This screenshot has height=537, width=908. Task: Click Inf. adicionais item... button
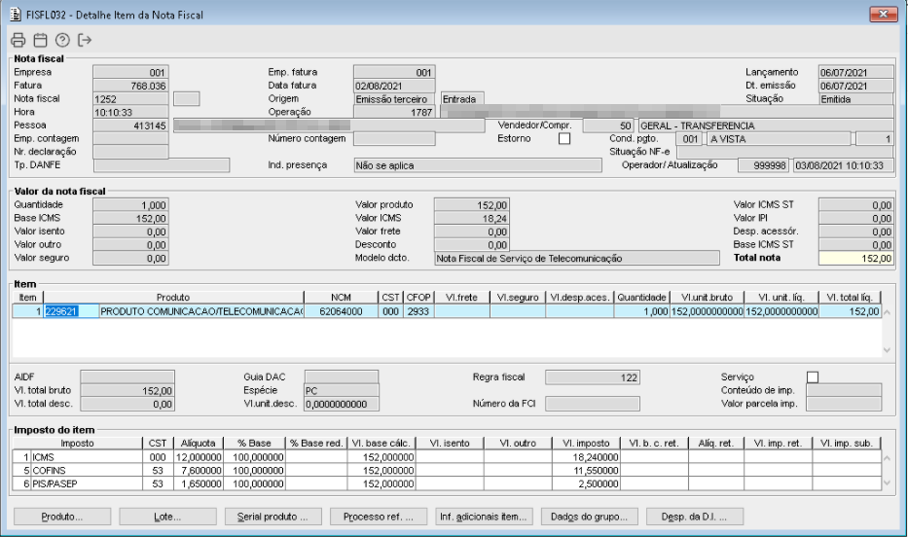click(484, 517)
